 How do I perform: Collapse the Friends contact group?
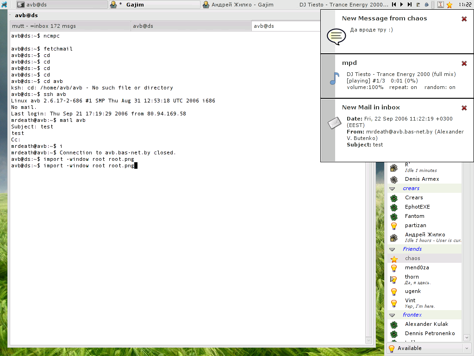[392, 249]
